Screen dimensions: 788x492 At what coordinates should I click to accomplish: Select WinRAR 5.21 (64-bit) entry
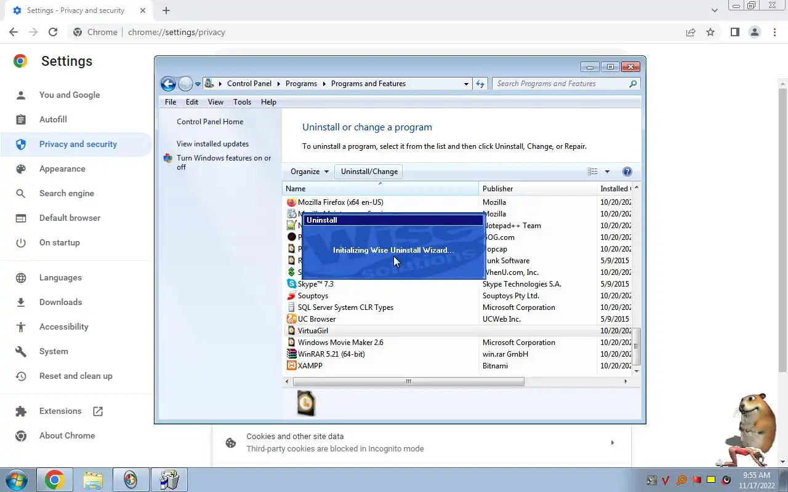point(331,354)
